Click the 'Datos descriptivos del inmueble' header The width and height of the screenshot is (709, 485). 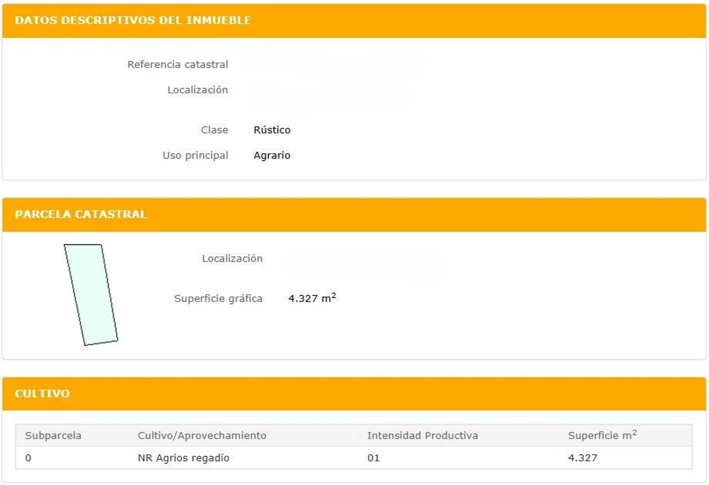(x=133, y=20)
